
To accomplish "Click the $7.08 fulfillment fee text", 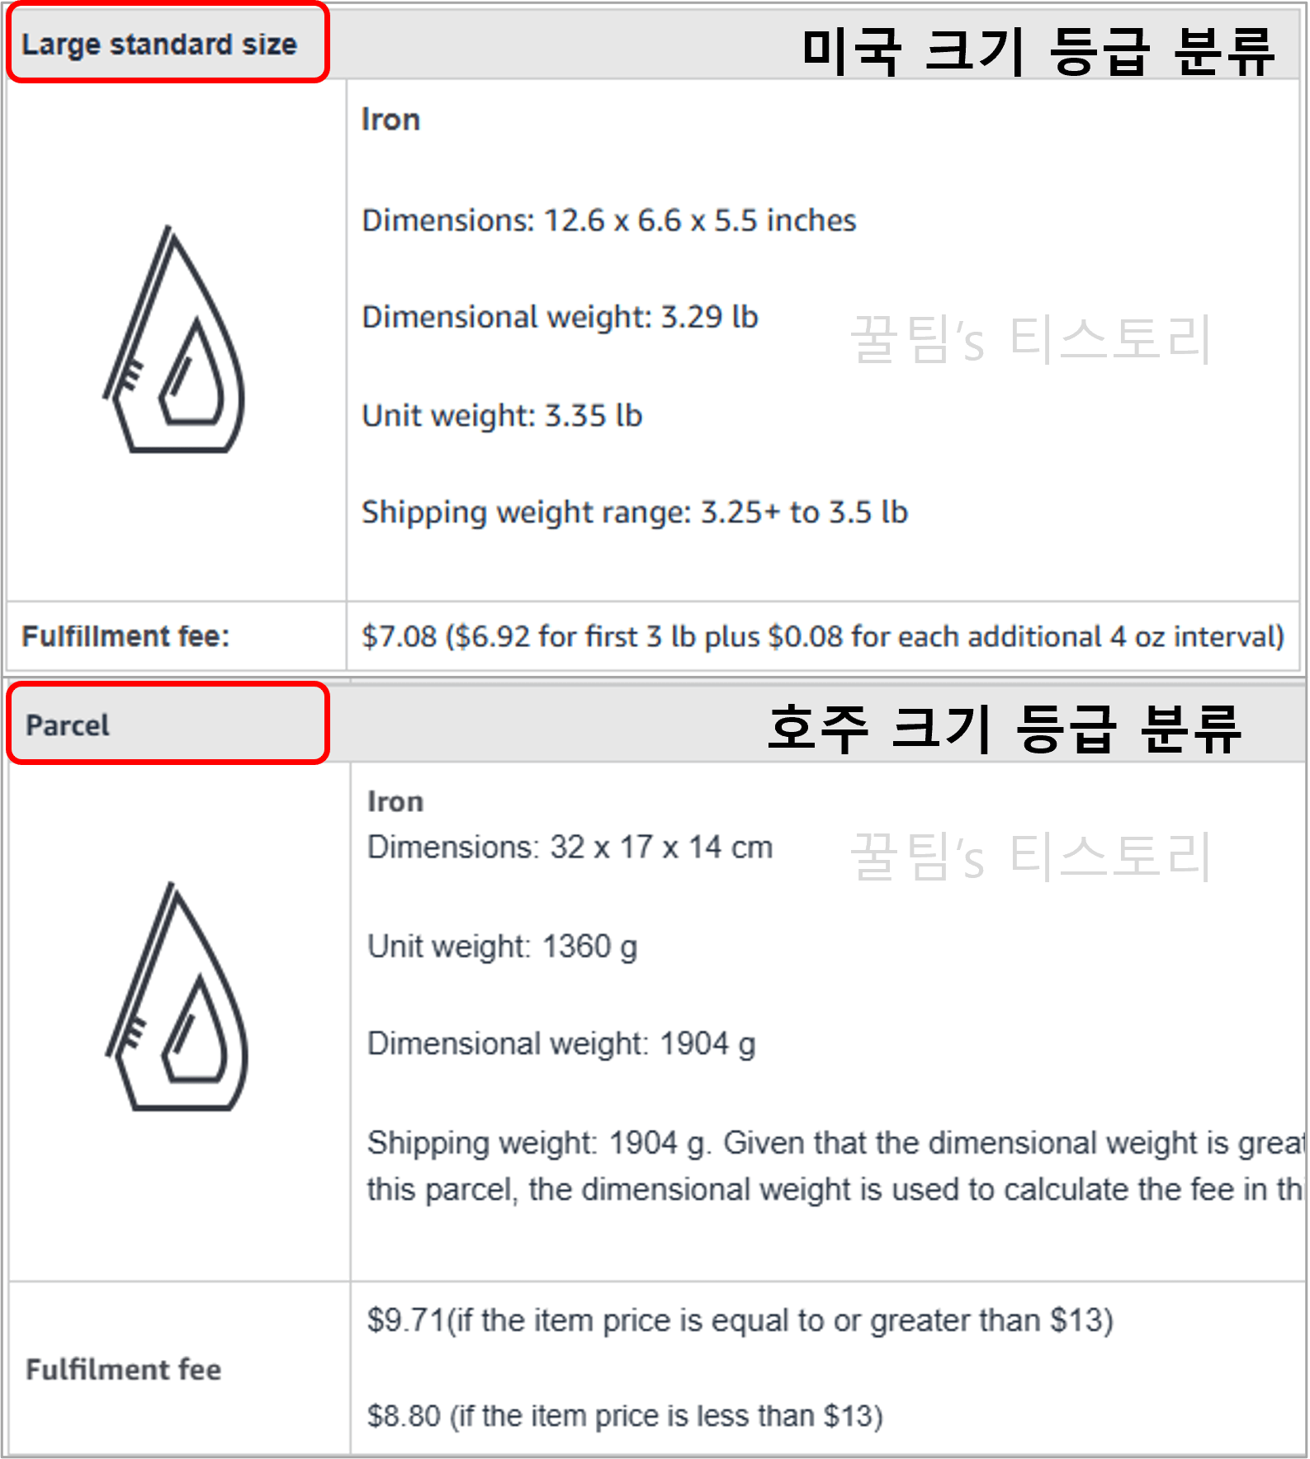I will click(x=823, y=637).
